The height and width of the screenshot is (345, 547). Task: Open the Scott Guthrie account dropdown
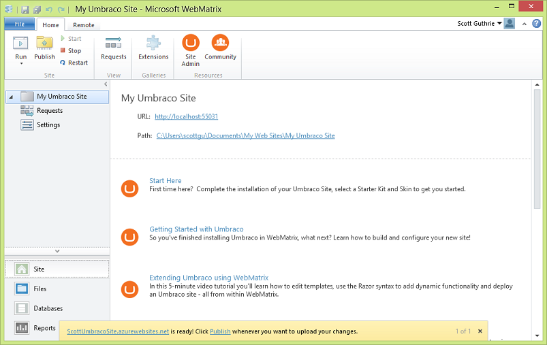[x=480, y=23]
